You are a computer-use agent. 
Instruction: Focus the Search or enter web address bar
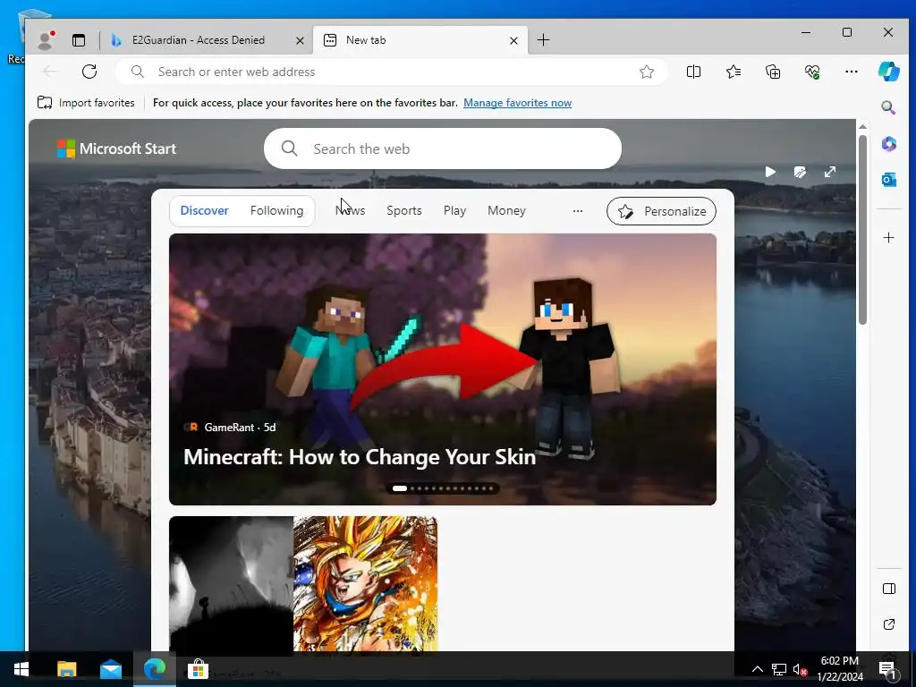(x=392, y=72)
